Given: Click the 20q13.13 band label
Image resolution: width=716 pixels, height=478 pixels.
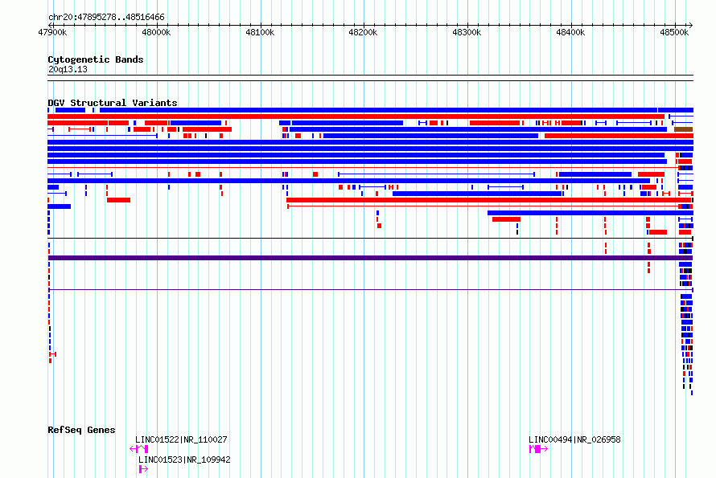Looking at the screenshot, I should pyautogui.click(x=68, y=69).
